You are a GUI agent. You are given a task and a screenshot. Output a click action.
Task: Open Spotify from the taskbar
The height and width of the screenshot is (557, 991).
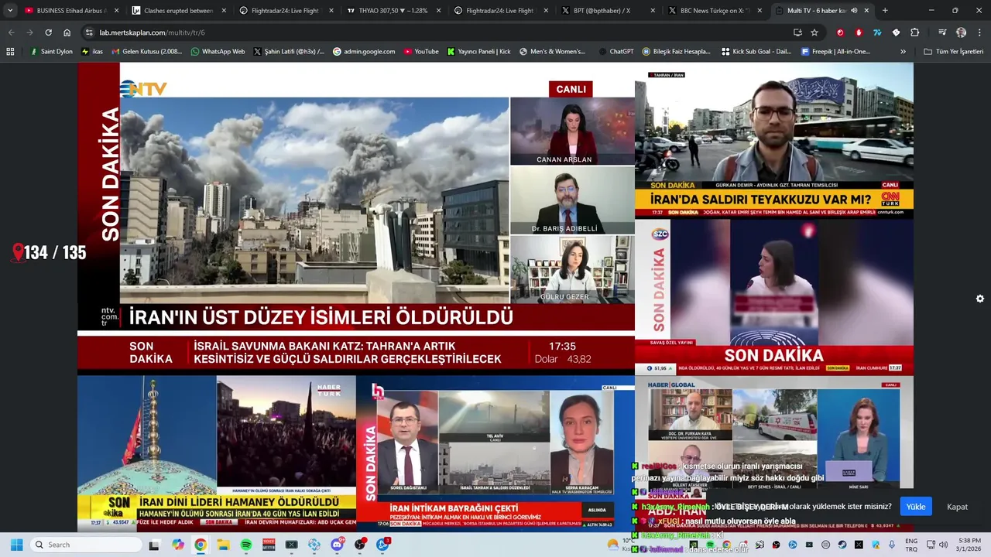point(246,545)
